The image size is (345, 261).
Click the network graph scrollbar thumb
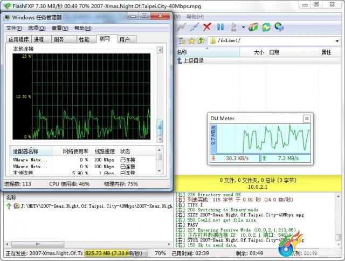160,127
